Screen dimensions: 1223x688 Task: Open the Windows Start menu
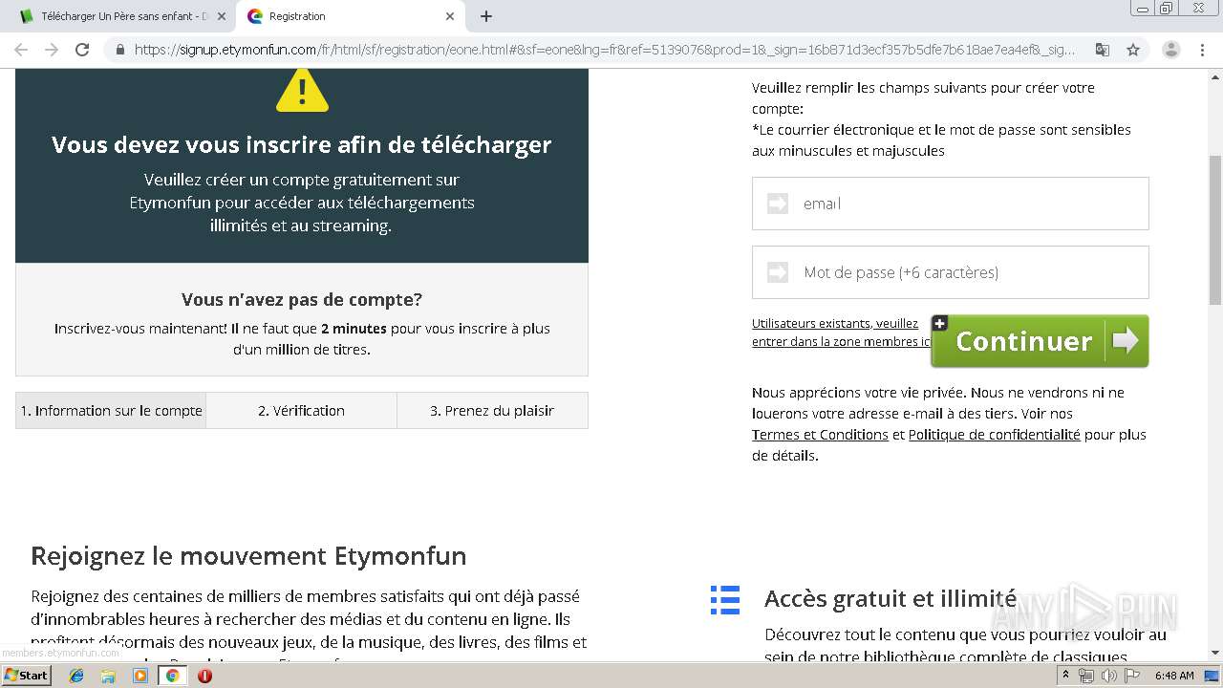(x=26, y=676)
